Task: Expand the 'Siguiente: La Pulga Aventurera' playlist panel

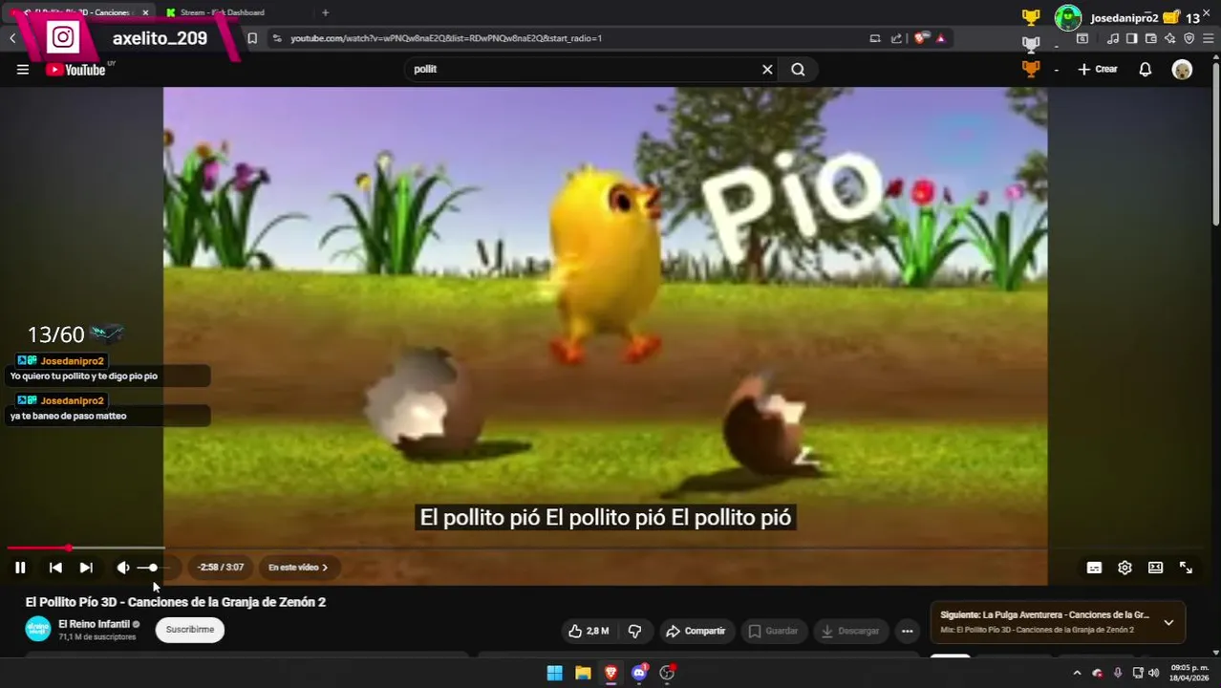Action: tap(1167, 622)
